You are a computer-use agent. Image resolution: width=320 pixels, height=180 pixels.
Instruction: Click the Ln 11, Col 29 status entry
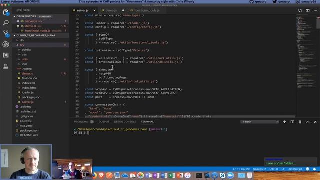(241, 169)
